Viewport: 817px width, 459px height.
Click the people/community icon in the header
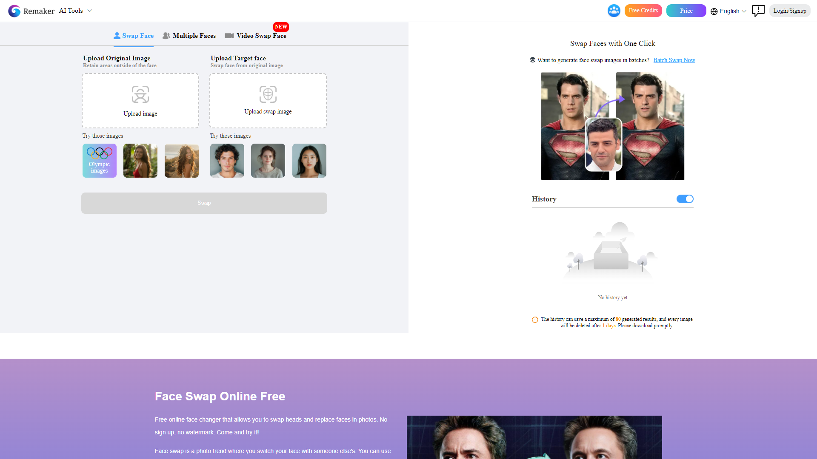click(614, 11)
